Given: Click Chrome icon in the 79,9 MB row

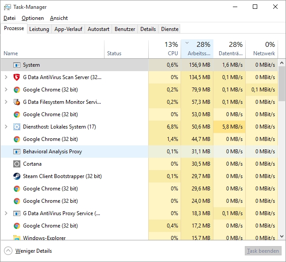Looking at the screenshot, I should [16, 90].
